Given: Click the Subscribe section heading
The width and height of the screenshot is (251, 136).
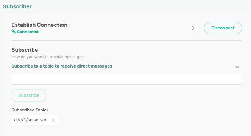Looking at the screenshot, I should tap(25, 50).
